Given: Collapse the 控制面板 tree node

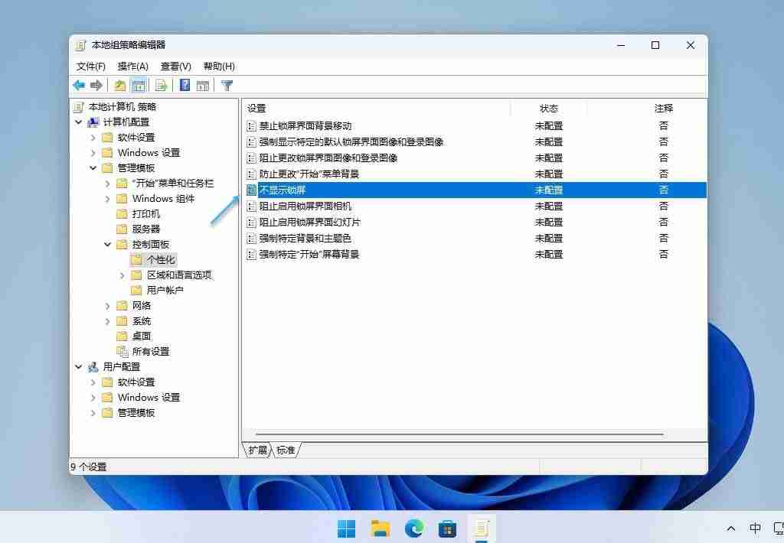Looking at the screenshot, I should [x=106, y=244].
